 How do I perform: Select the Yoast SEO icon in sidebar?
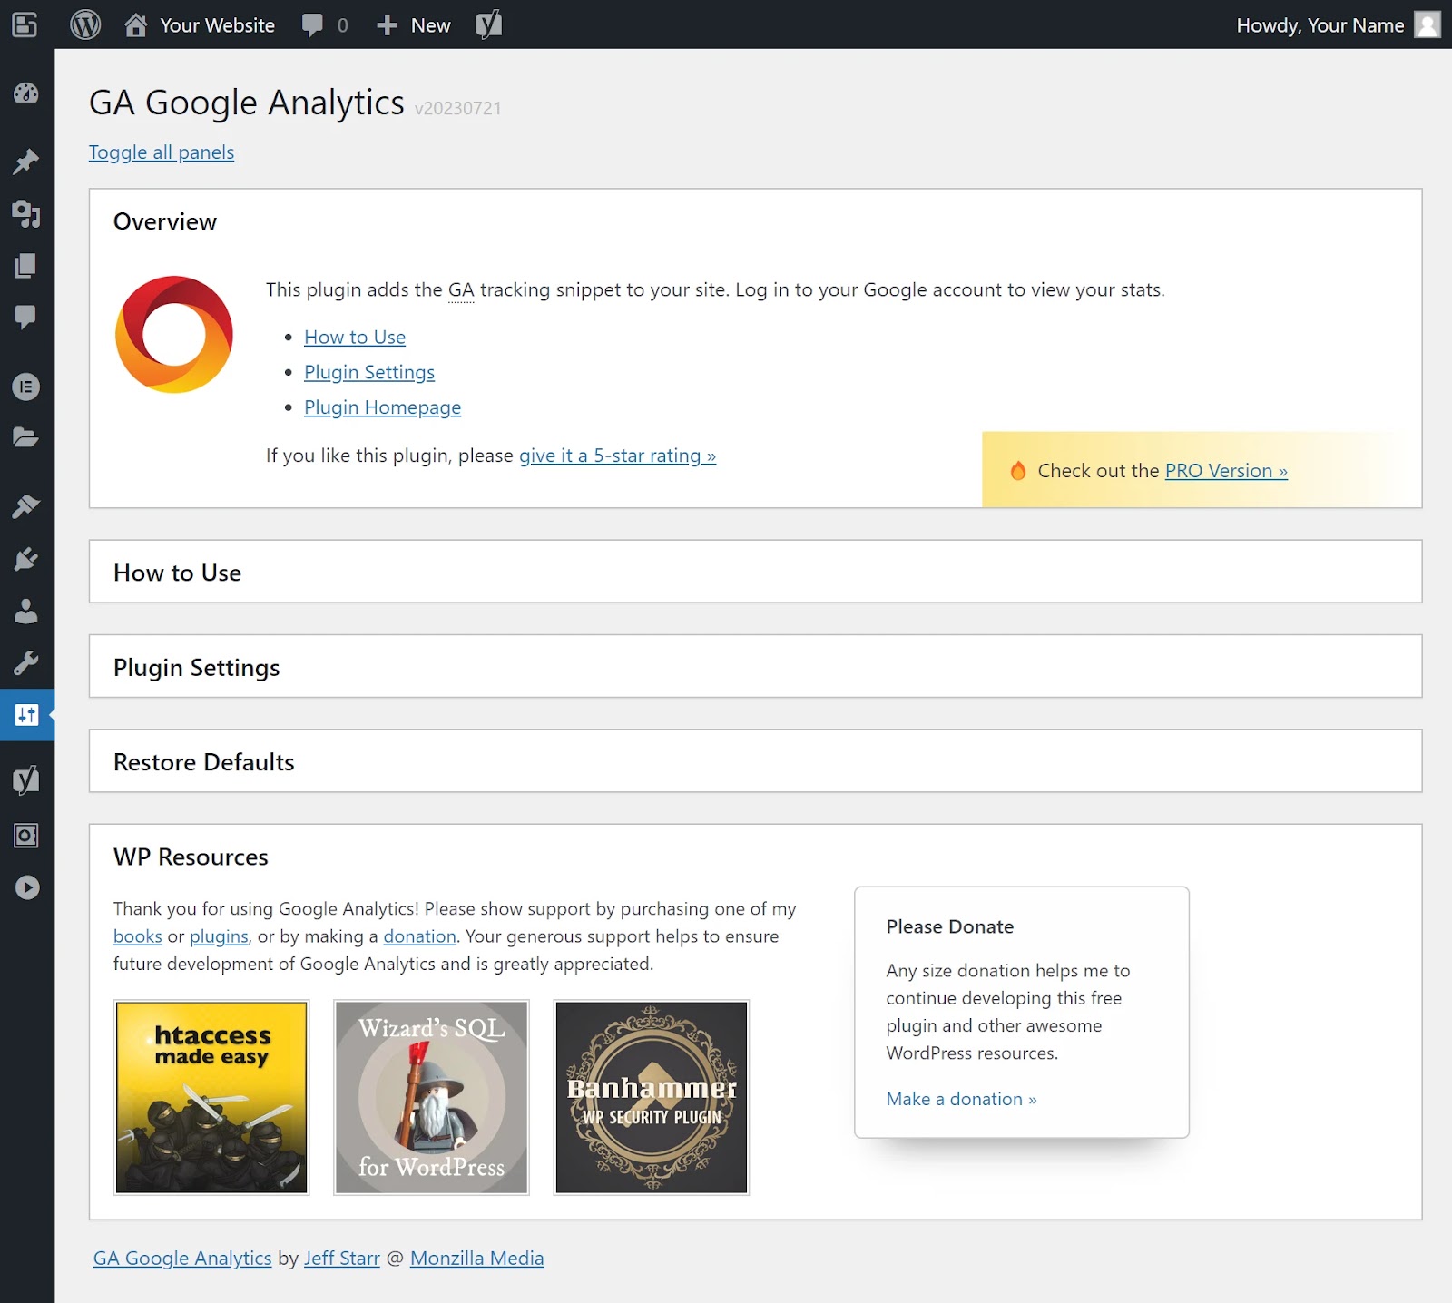(x=26, y=779)
